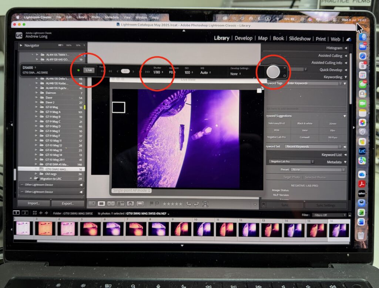Click the second monitor display button

pos(25,213)
